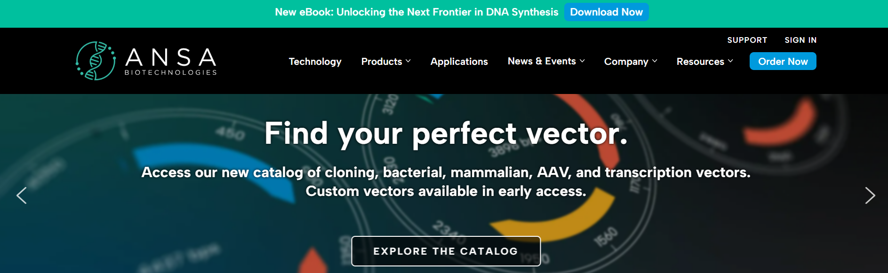
Task: Click the Sign In link
Action: coord(800,40)
